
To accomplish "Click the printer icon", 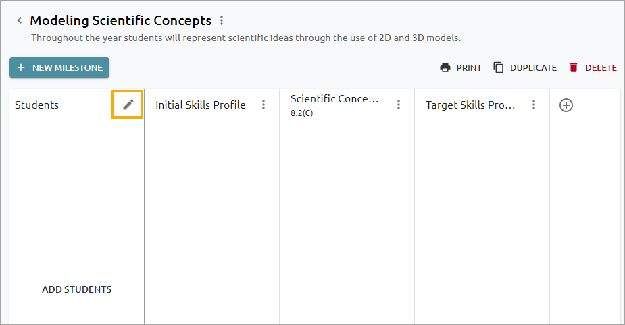I will [445, 67].
